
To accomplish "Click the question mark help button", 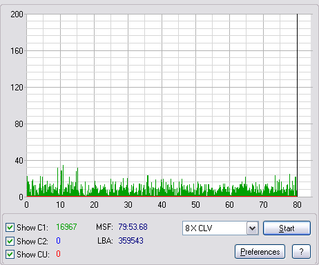I will click(301, 252).
